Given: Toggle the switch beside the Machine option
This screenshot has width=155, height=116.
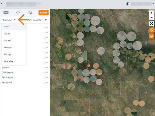Looking at the screenshot, I should (46, 62).
